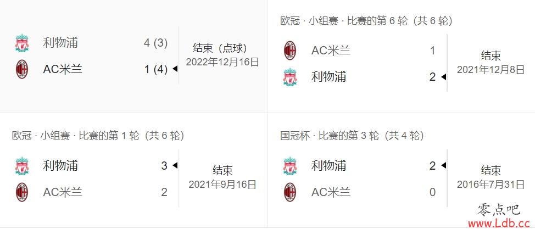Open 欧冠 小组赛 第 1 轮 header link
Screen dimensions: 535x229
tap(98, 136)
